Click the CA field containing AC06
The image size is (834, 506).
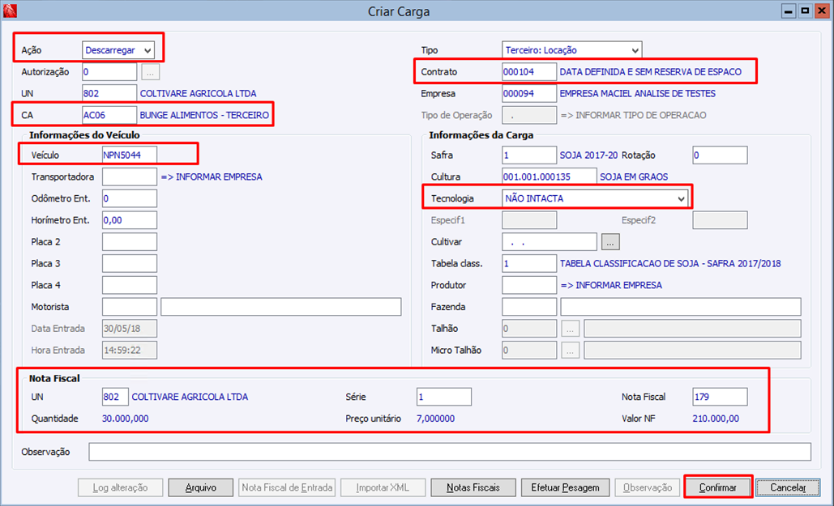(x=109, y=115)
